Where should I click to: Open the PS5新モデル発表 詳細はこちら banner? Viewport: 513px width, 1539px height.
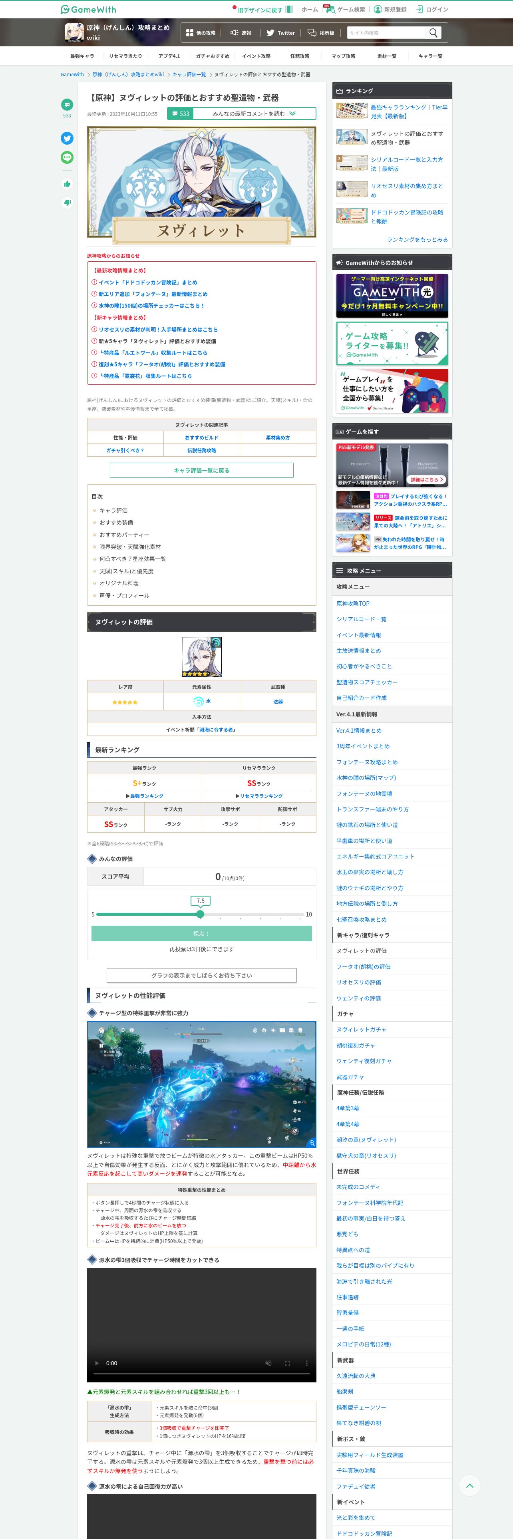pos(392,465)
